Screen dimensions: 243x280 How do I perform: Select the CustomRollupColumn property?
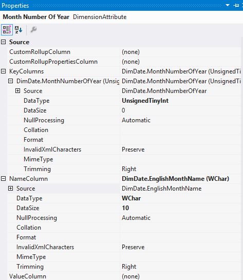[40, 52]
